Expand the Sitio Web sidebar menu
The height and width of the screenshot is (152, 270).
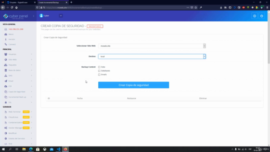click(32, 60)
